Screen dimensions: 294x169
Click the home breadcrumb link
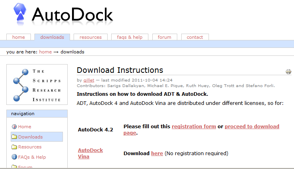[46, 52]
